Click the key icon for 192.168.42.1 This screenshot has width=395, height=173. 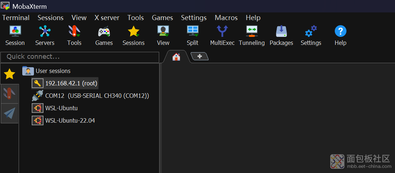38,83
